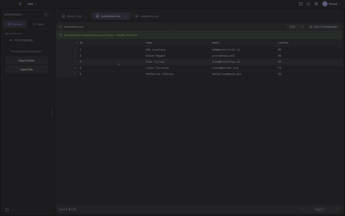Click Open in DataInsight button
The width and height of the screenshot is (345, 216).
[323, 27]
